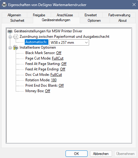Click the Installierbare Optionen printer icon
This screenshot has height=158, width=138.
(16, 47)
